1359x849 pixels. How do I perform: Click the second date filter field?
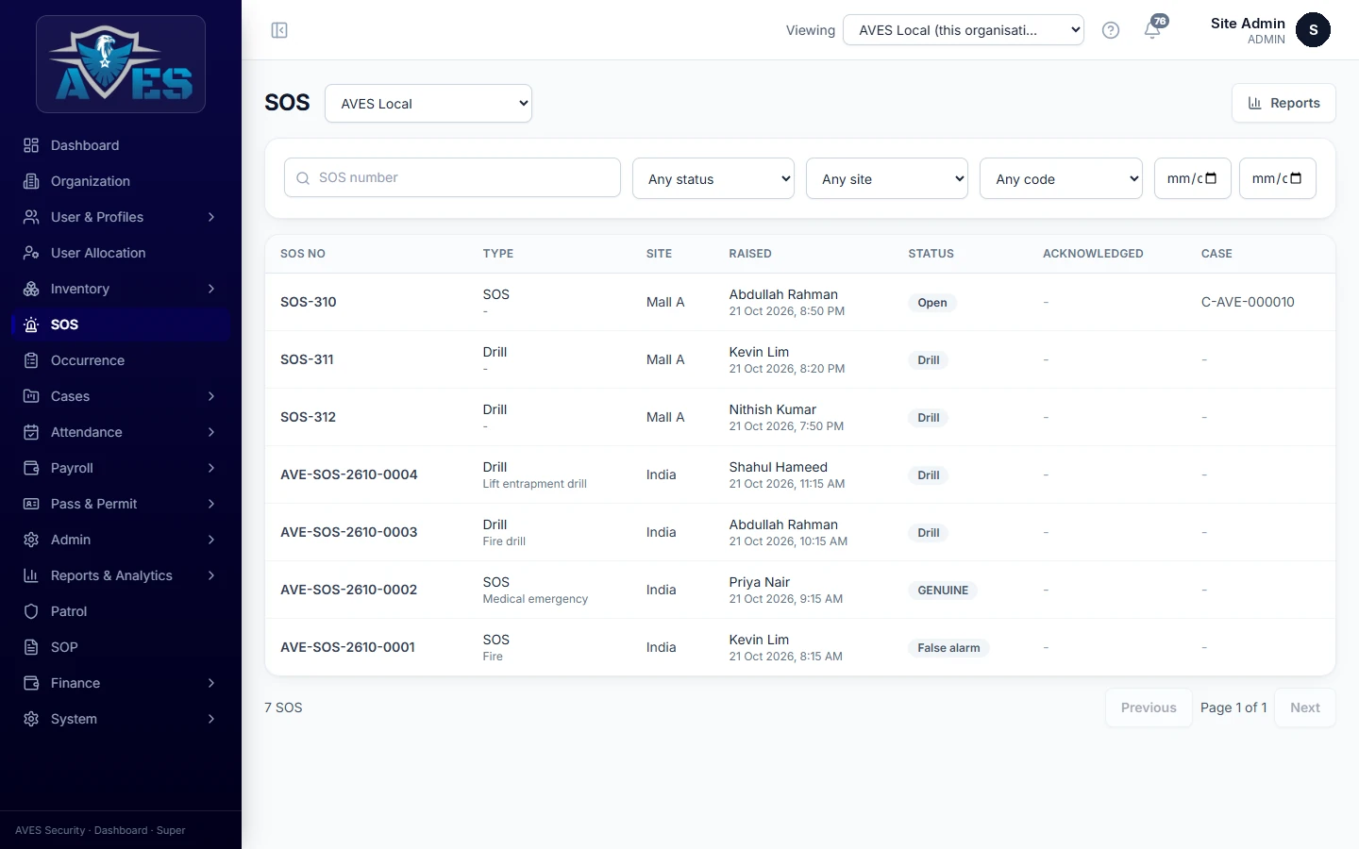point(1278,178)
